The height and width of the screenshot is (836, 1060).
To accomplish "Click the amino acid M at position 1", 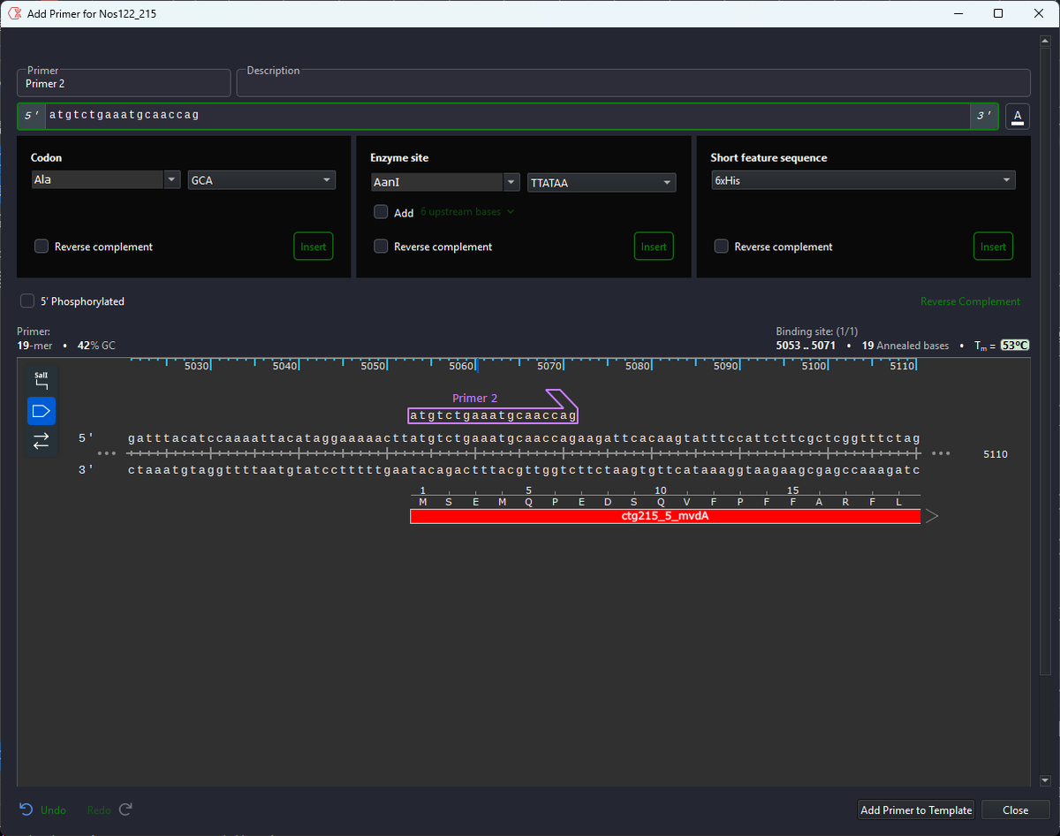I will pyautogui.click(x=423, y=502).
